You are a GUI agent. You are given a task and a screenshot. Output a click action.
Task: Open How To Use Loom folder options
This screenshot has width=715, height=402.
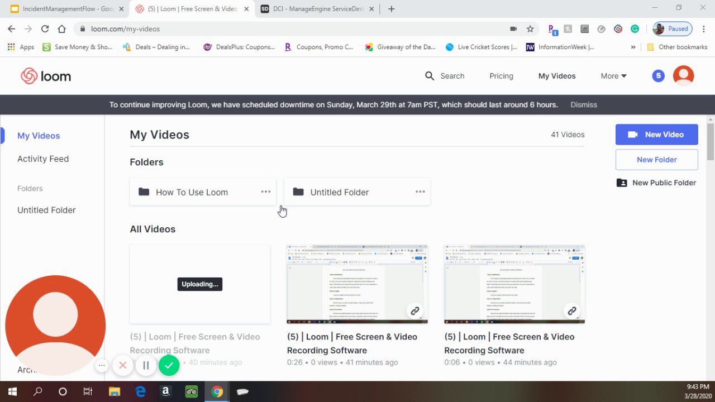(x=266, y=192)
